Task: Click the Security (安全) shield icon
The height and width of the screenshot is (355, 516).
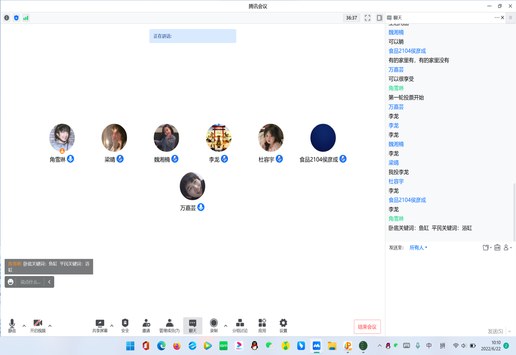Action: (x=125, y=325)
